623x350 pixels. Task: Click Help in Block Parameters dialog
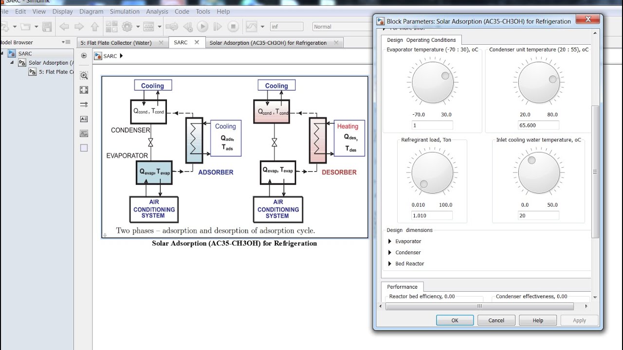coord(538,320)
